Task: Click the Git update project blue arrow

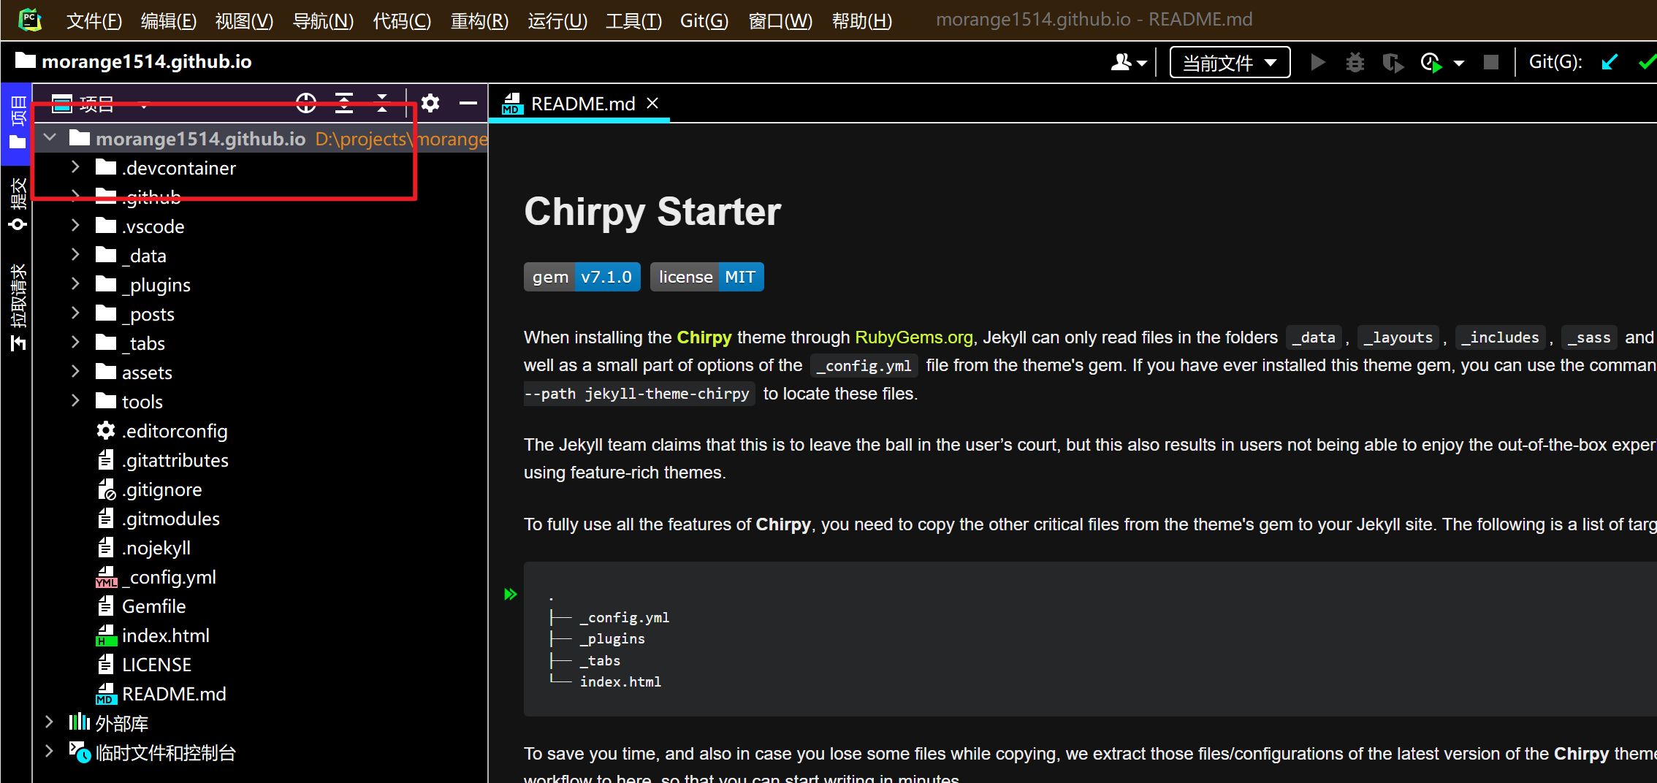Action: (1610, 63)
